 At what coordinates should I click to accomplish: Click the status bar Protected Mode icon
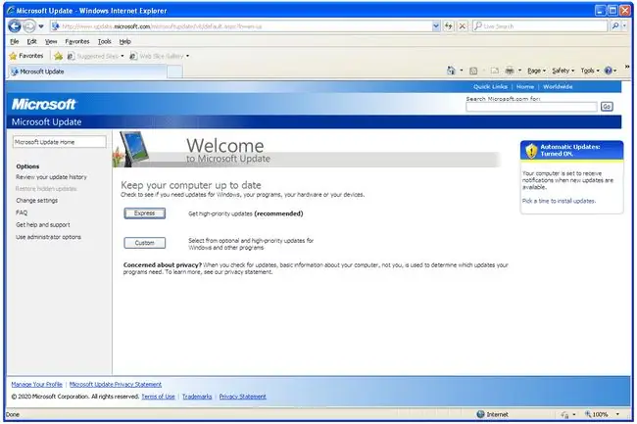point(564,414)
